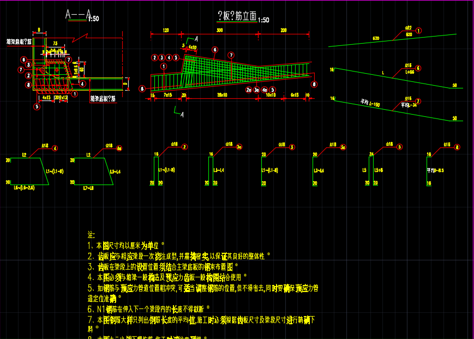Image resolution: width=474 pixels, height=339 pixels.
Task: Select note 1 about dimension units
Action: click(x=125, y=246)
